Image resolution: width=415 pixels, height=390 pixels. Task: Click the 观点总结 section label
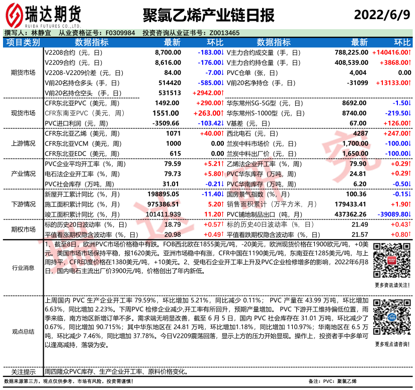[23, 331]
